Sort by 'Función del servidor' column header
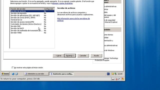This screenshot has width=160, height=90. tap(26, 9)
